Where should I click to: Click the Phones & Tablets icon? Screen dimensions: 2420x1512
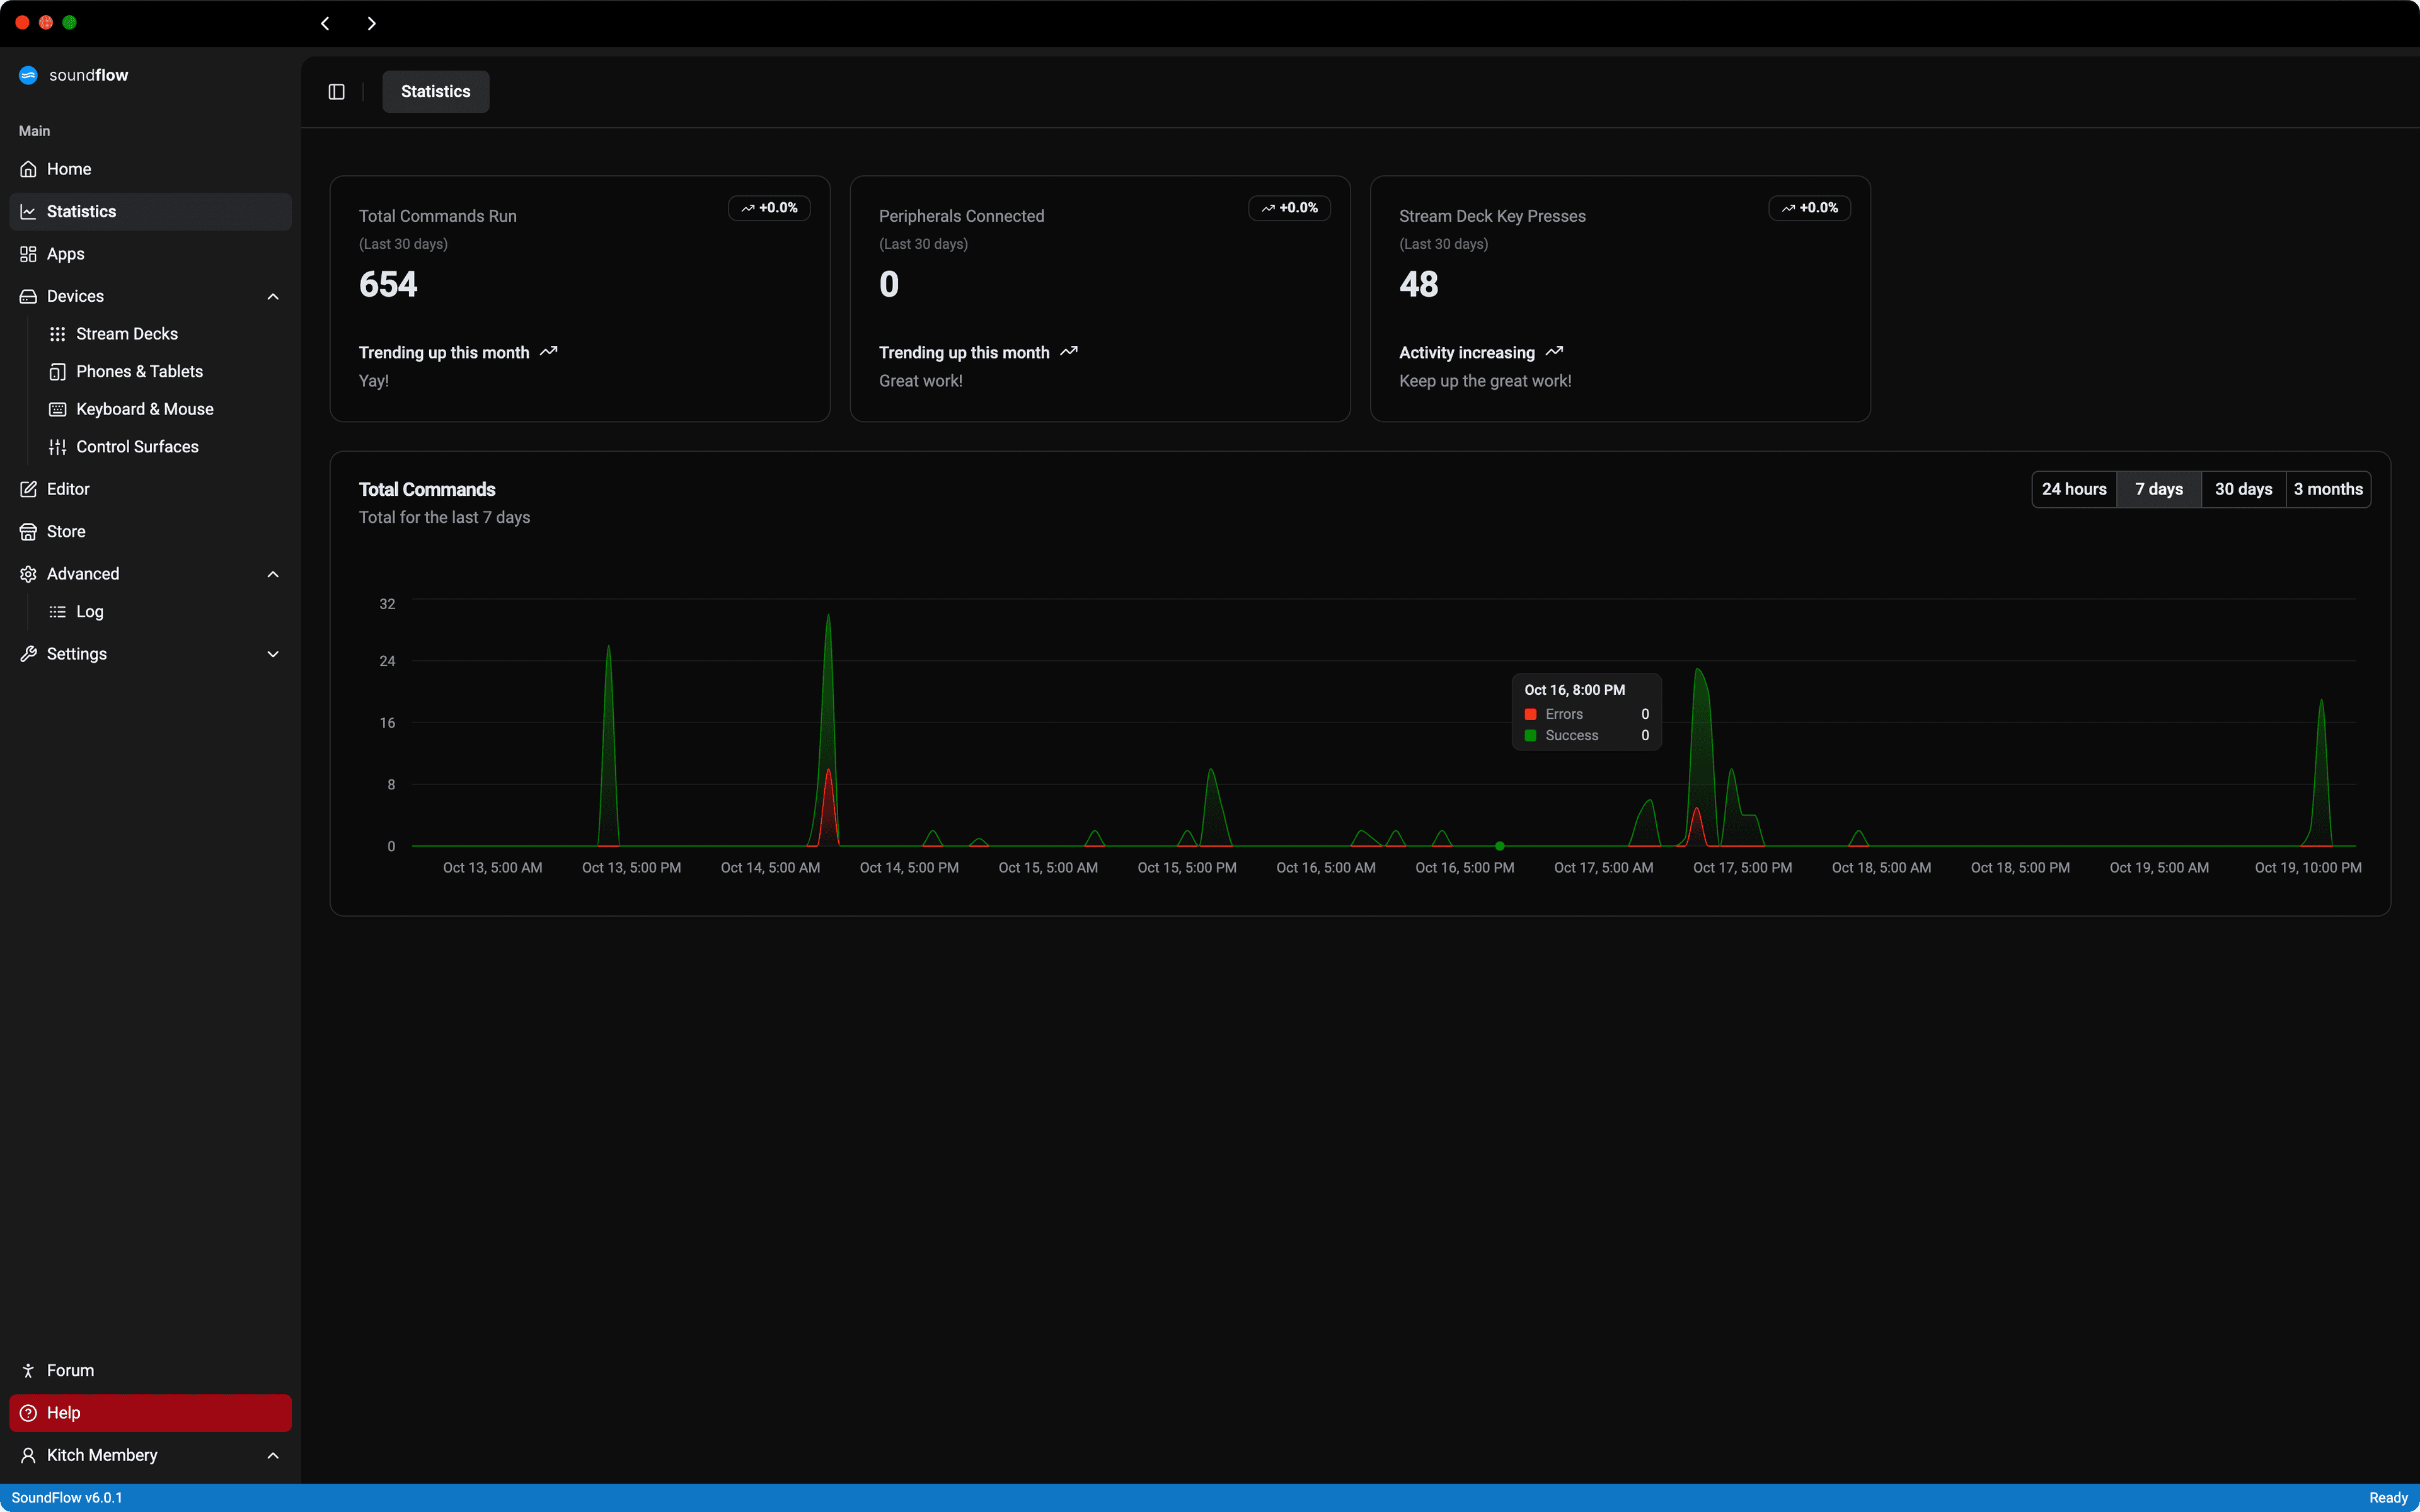(58, 372)
